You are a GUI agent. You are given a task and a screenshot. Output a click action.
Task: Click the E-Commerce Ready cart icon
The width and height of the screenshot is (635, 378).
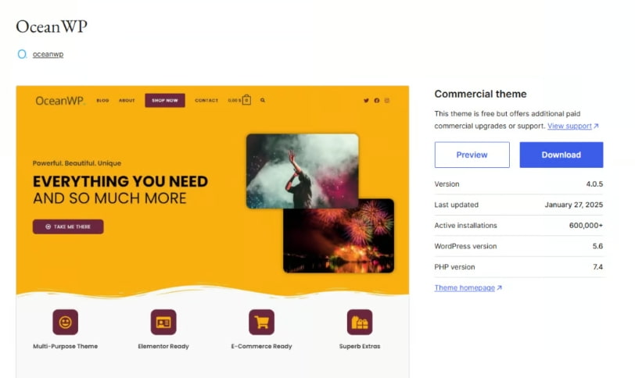pyautogui.click(x=262, y=323)
